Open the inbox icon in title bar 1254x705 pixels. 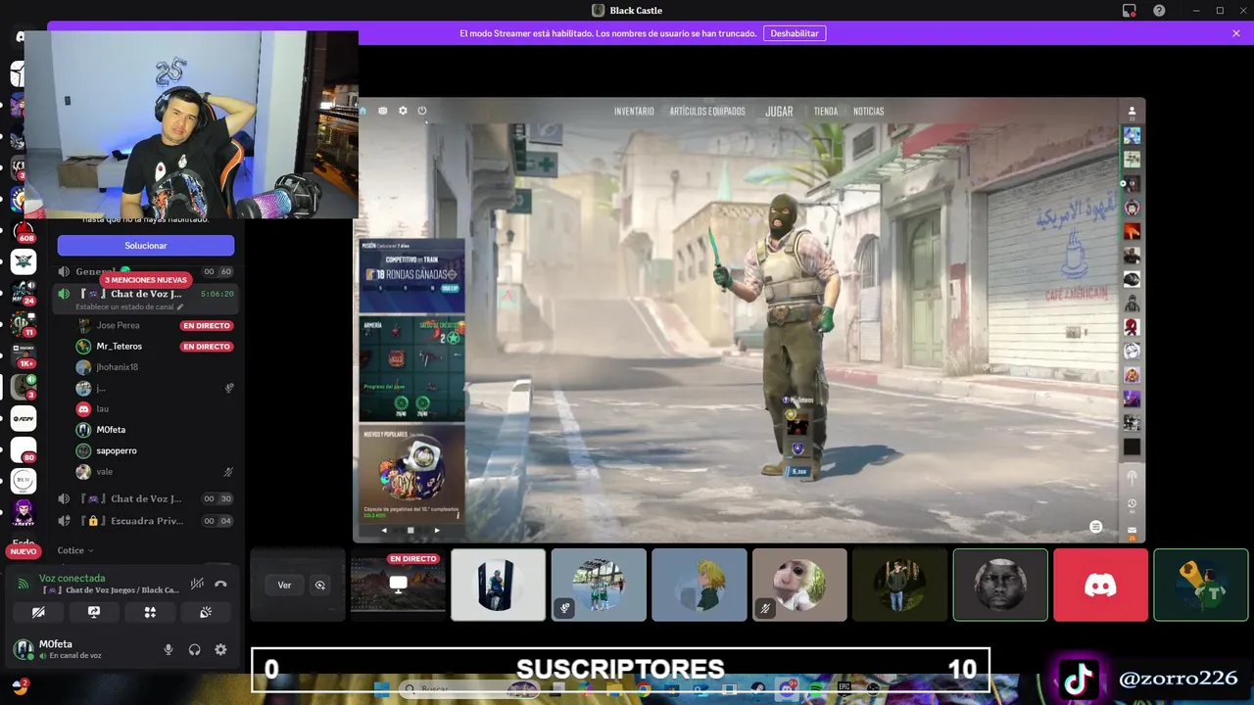1130,11
